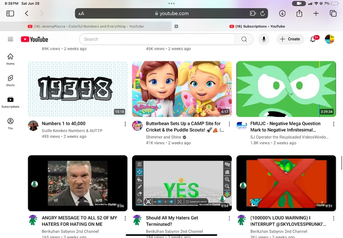Tap the multitasking three dots at top
The image size is (343, 238).
point(172,4)
